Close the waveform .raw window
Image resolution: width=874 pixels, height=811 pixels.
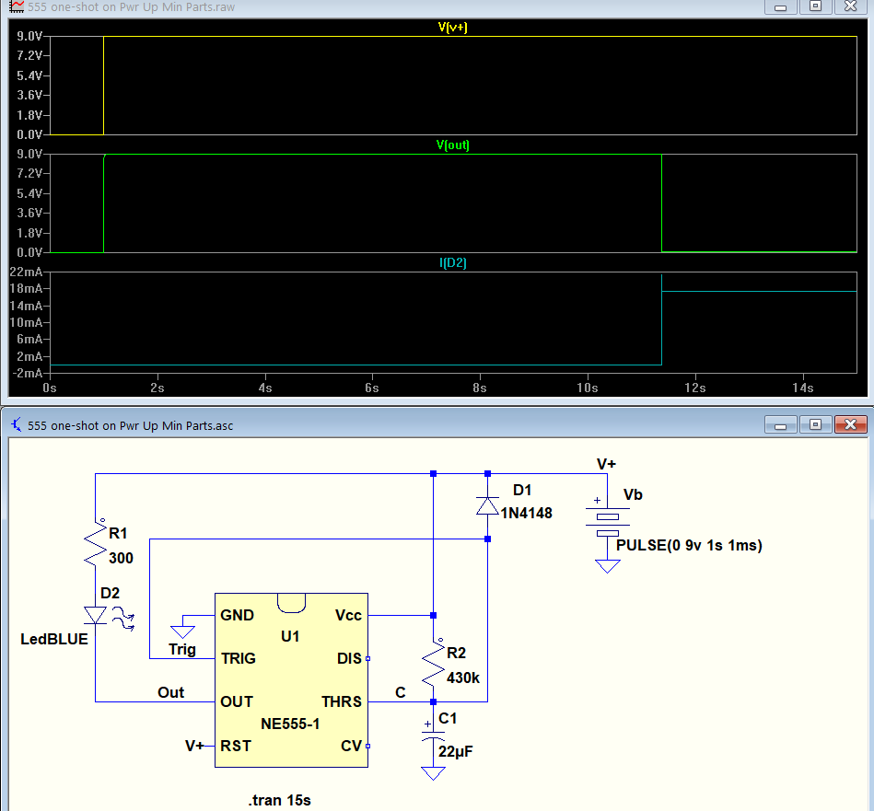851,6
